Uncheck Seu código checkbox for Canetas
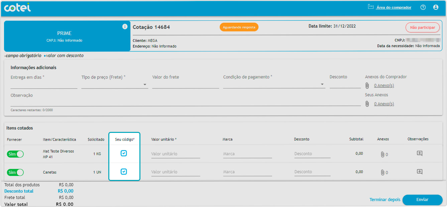The image size is (447, 207). pos(124,172)
